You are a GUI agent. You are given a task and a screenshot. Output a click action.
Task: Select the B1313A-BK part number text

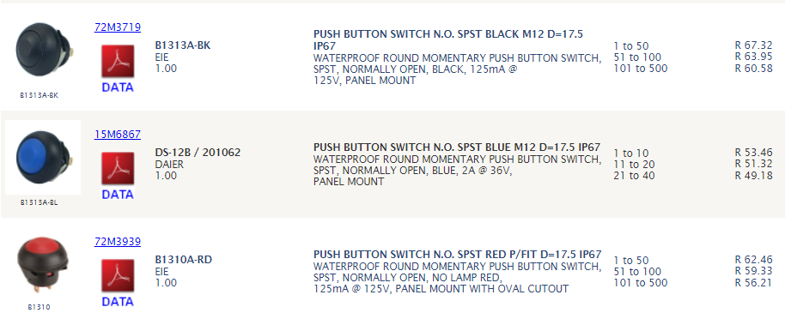point(183,45)
